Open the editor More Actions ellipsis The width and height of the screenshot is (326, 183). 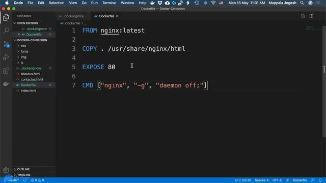pos(319,16)
